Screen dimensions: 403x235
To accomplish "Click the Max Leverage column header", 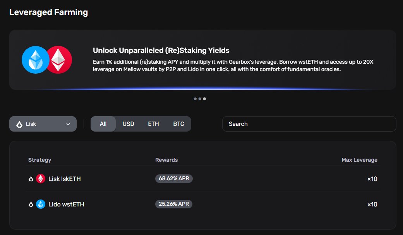I will (360, 160).
